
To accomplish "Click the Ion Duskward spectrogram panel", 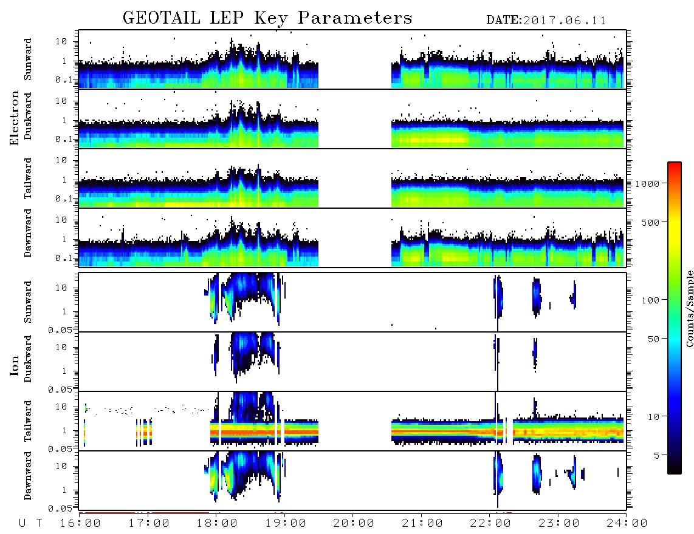I will click(x=352, y=362).
